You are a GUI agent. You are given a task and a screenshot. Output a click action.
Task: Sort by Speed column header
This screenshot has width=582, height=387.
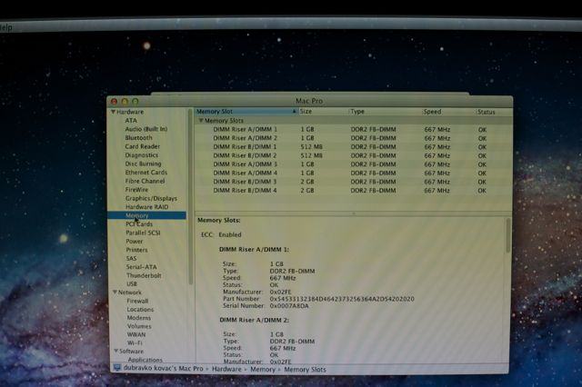tap(448, 112)
